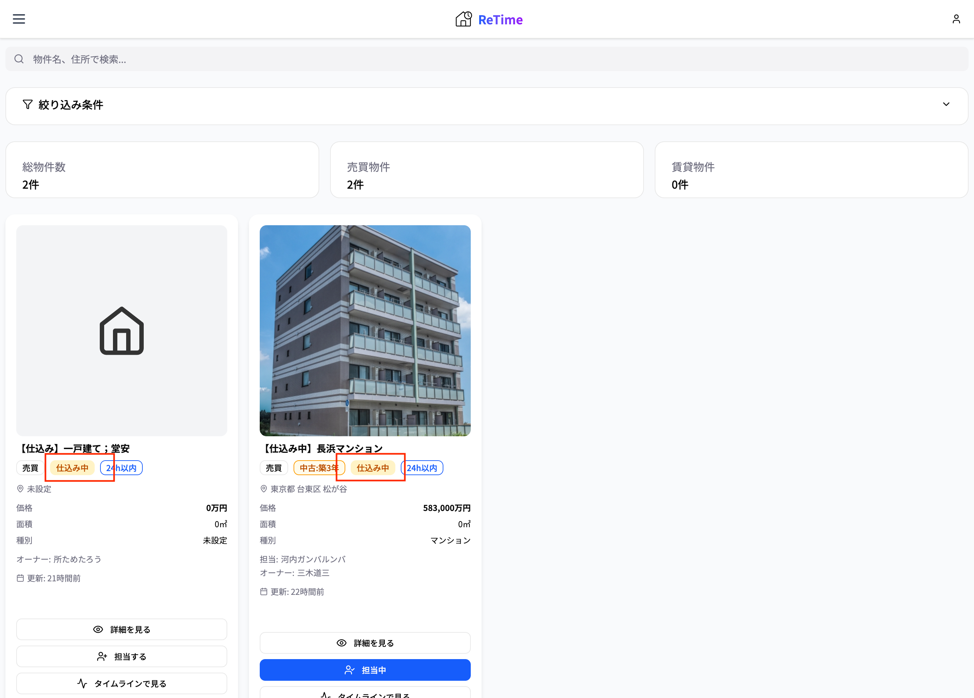Click the placeholder house image icon
Screen dimensions: 974x698
tap(121, 331)
